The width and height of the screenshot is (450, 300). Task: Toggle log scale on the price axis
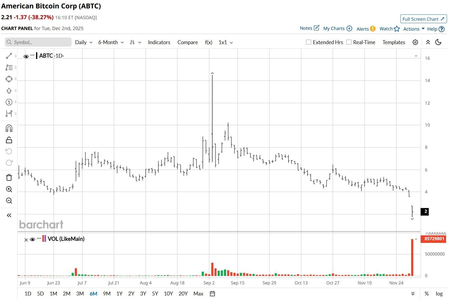439,294
